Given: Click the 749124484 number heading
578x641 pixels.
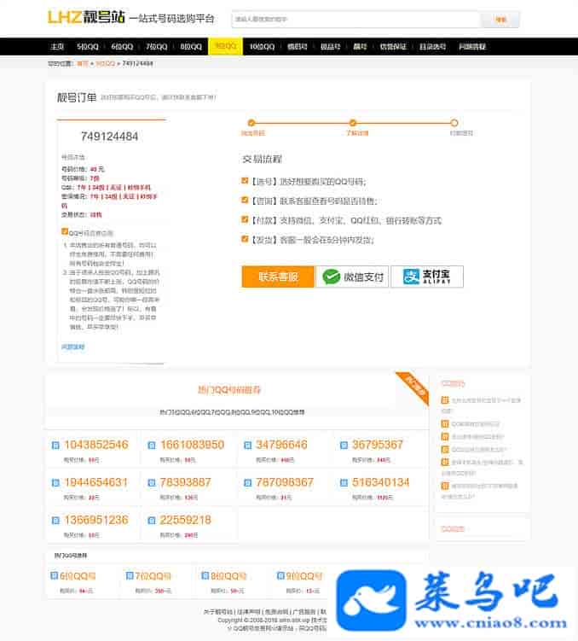Looking at the screenshot, I should pyautogui.click(x=109, y=136).
